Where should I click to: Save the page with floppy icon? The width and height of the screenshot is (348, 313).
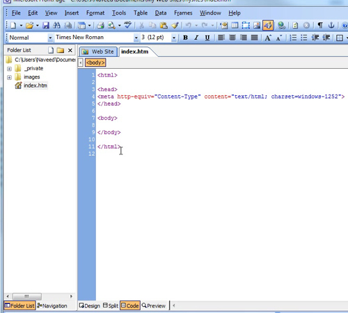click(x=46, y=25)
